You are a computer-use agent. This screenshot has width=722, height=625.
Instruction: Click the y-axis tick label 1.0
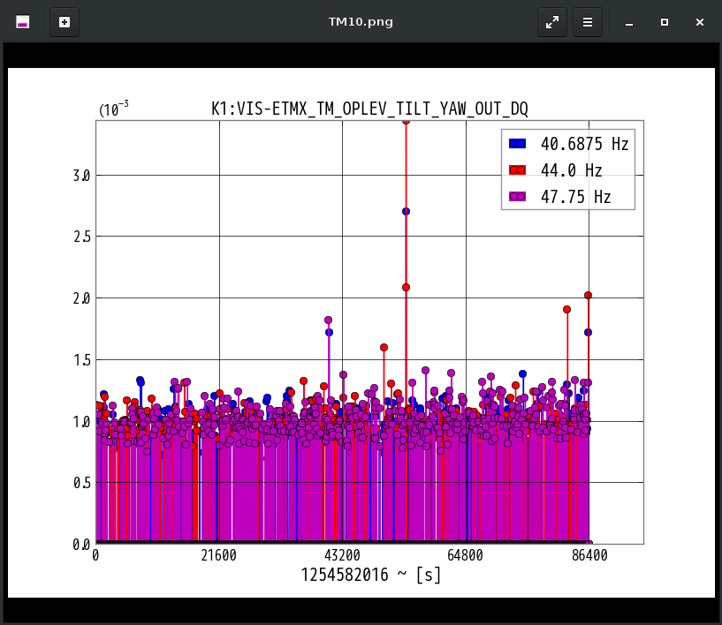[81, 422]
